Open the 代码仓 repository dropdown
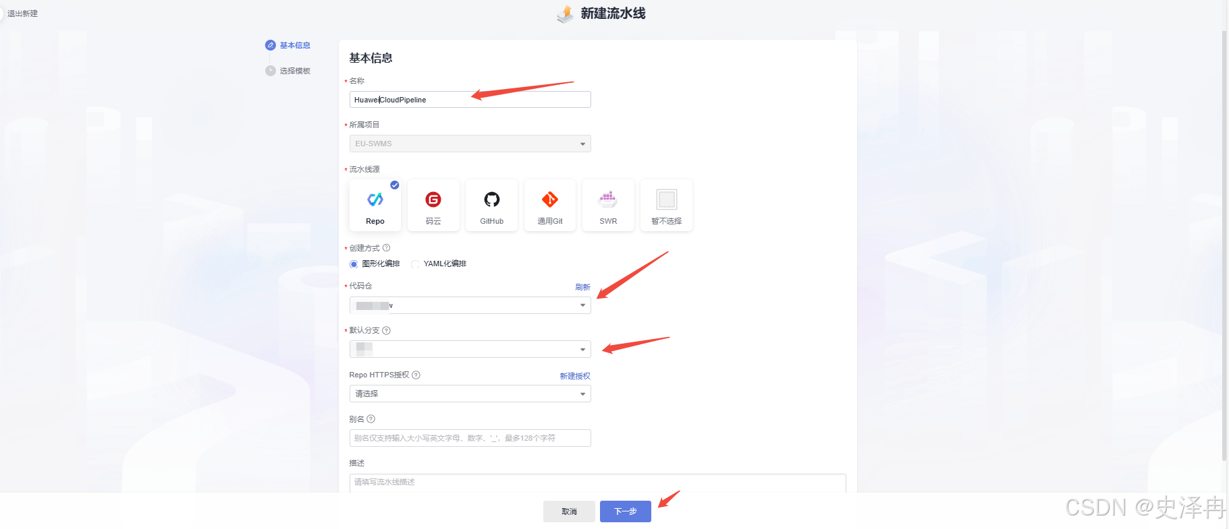 pos(470,305)
